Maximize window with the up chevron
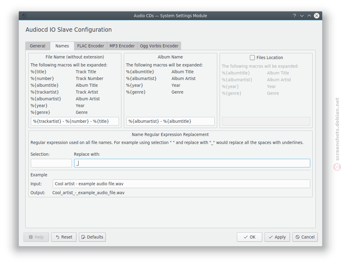Screen dimensions: 341x265 coord(309,16)
